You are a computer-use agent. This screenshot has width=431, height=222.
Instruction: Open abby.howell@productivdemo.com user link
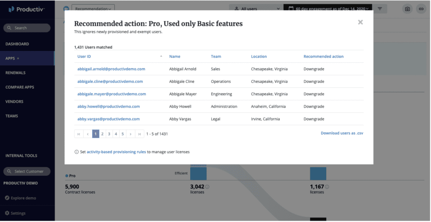pos(108,107)
